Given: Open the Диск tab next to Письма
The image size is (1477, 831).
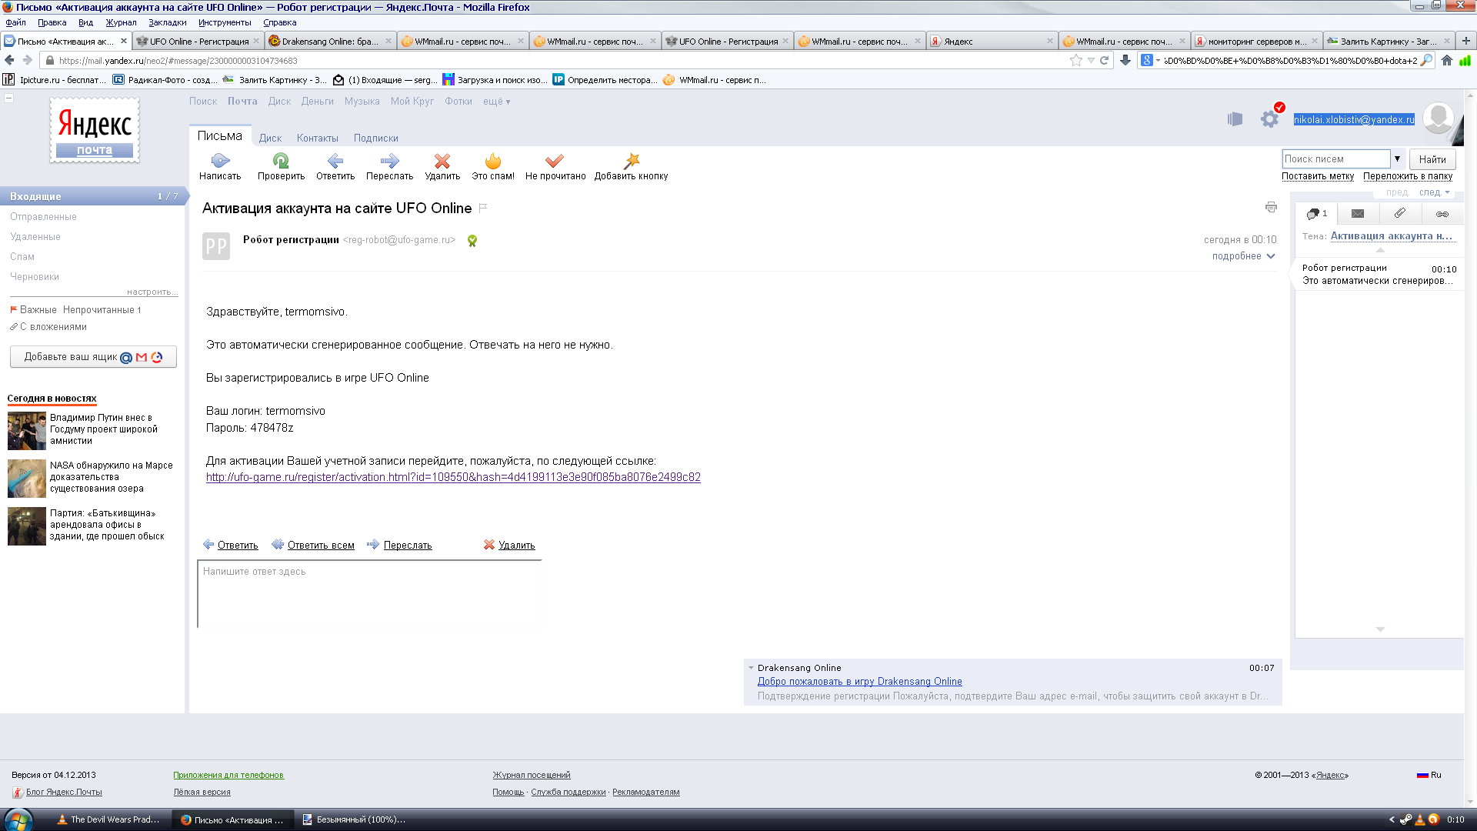Looking at the screenshot, I should 270,138.
